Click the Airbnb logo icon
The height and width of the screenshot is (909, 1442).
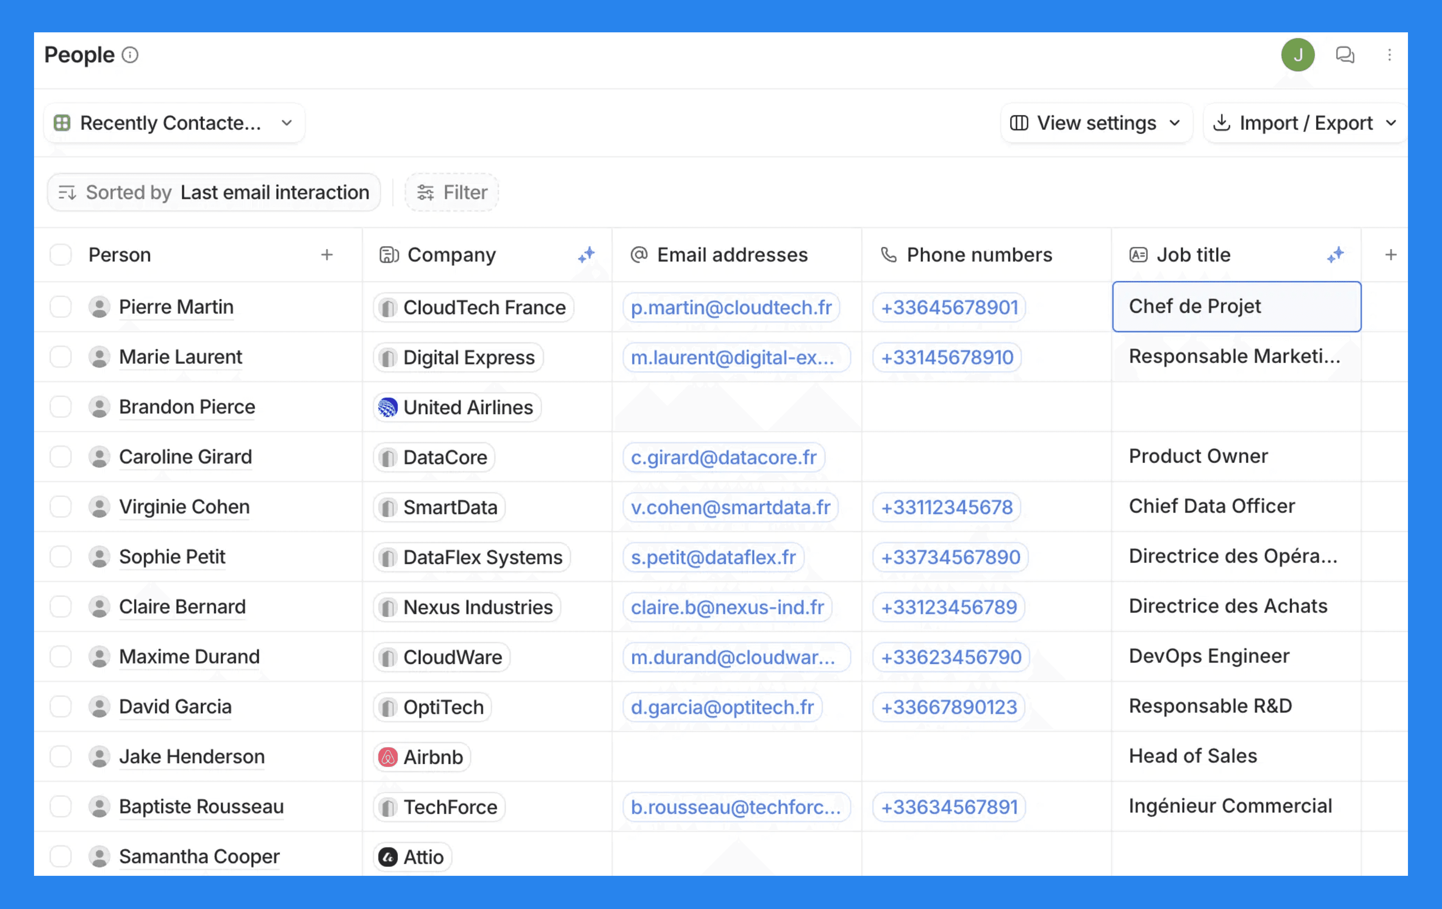pos(387,757)
